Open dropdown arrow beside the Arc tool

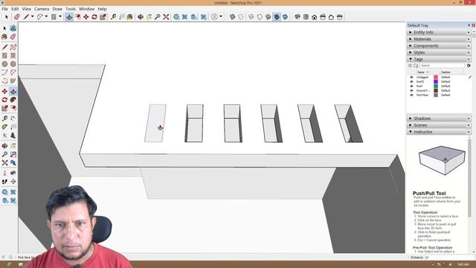point(46,16)
